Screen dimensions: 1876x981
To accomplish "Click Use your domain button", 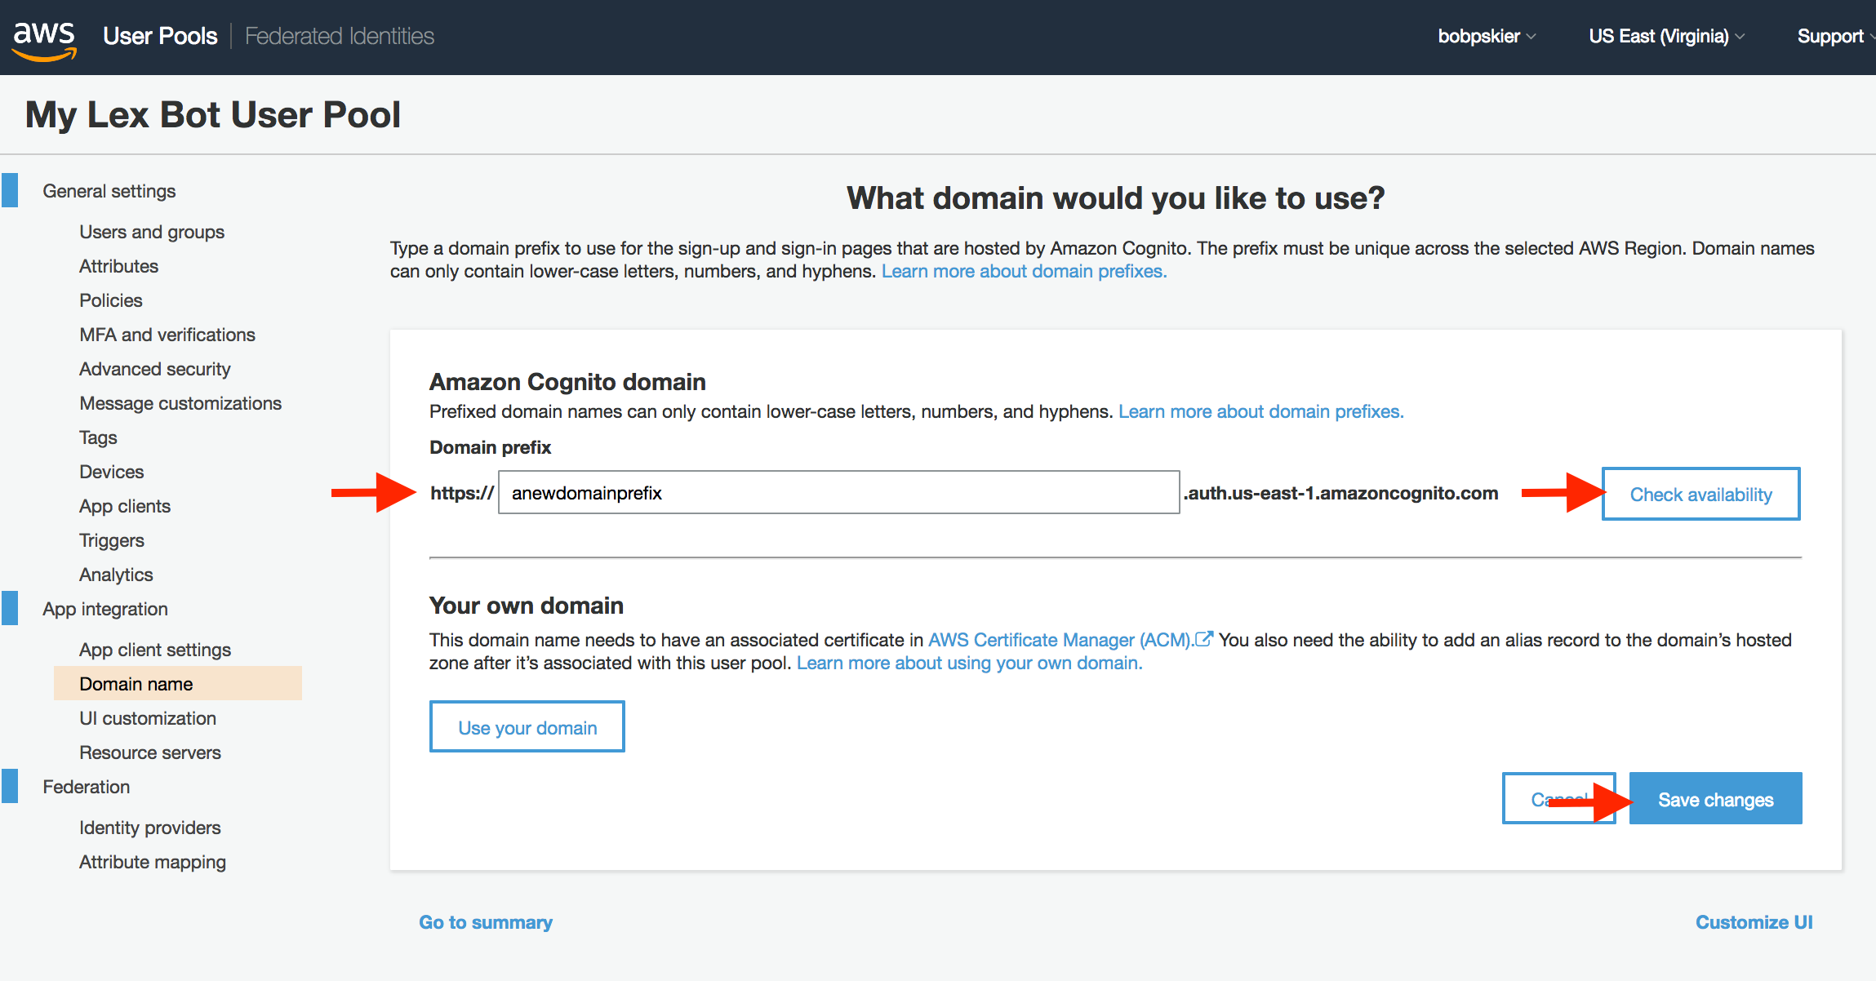I will (x=527, y=726).
